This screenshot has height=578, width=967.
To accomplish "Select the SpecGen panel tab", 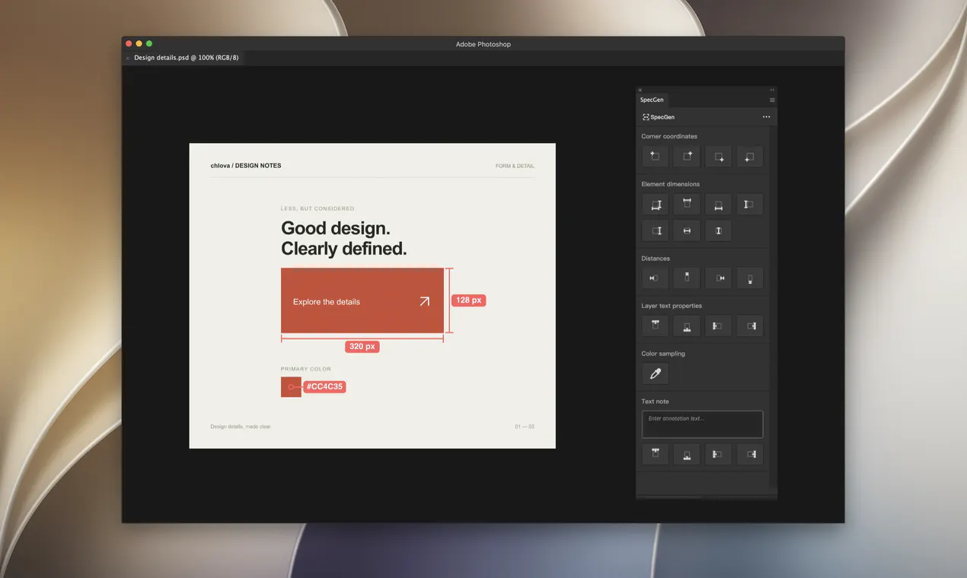I will pos(652,100).
